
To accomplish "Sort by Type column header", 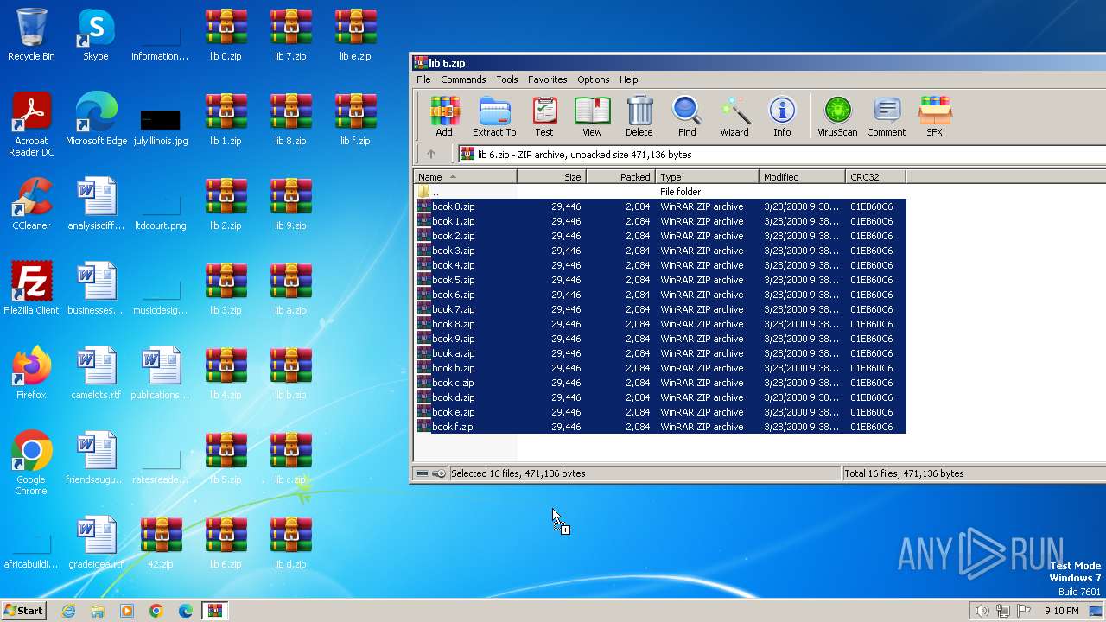I will [707, 177].
